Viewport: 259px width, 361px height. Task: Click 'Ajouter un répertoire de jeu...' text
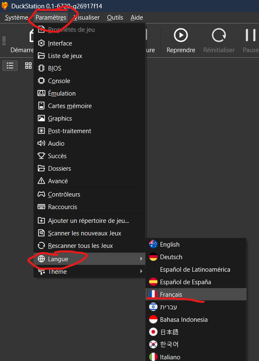[x=89, y=221]
